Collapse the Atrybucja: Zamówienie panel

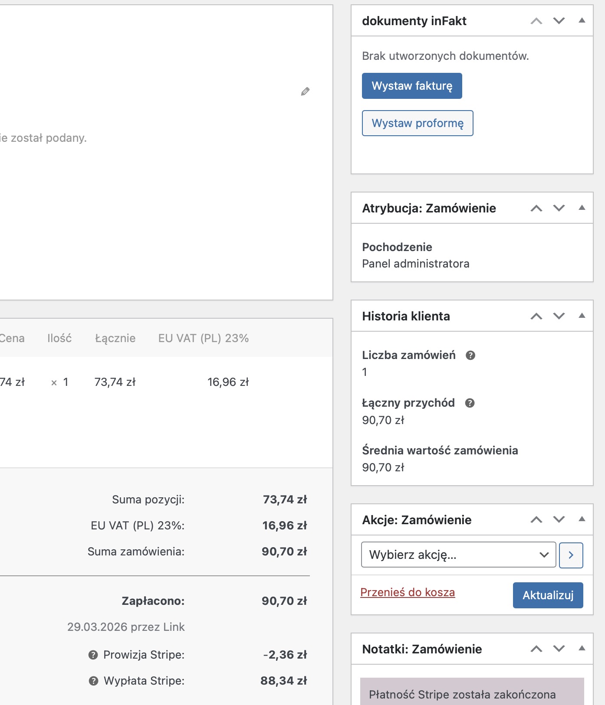coord(582,208)
